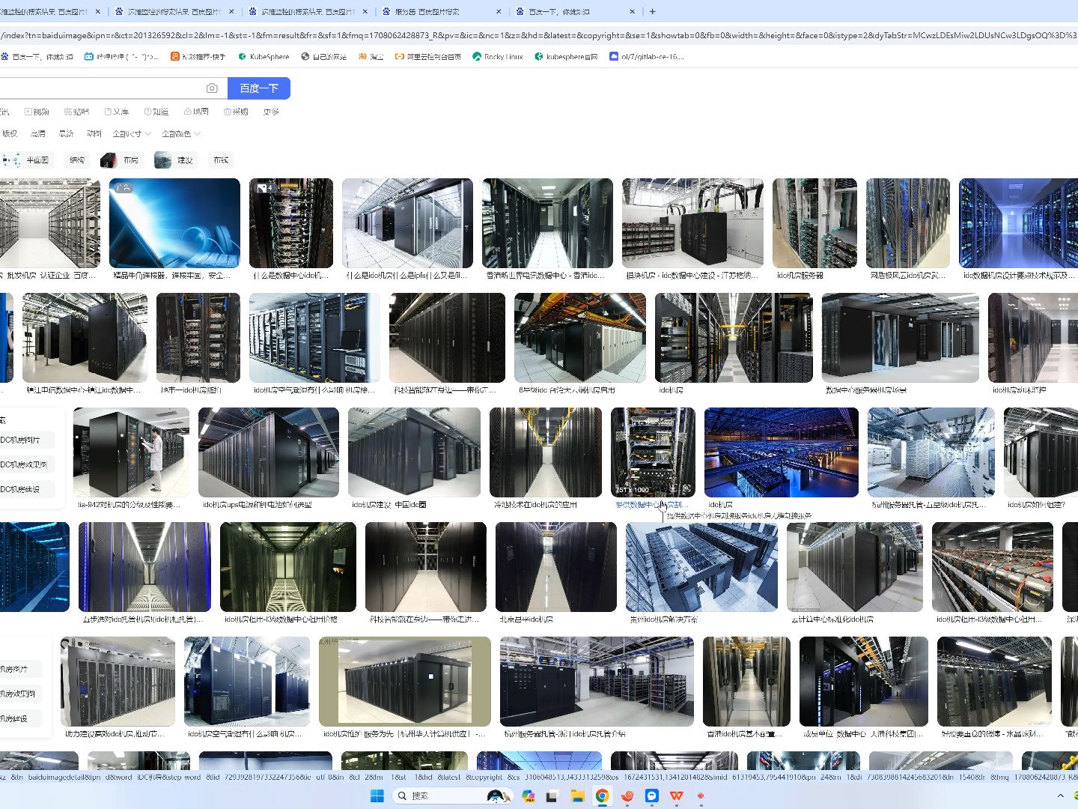Open DingTalk from the taskbar
This screenshot has height=809, width=1078.
click(x=651, y=796)
